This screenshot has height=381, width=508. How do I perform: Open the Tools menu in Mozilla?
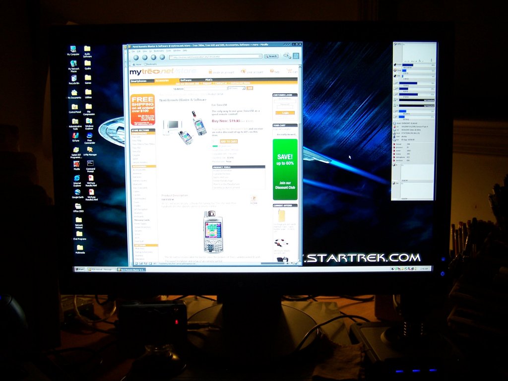tap(169, 51)
